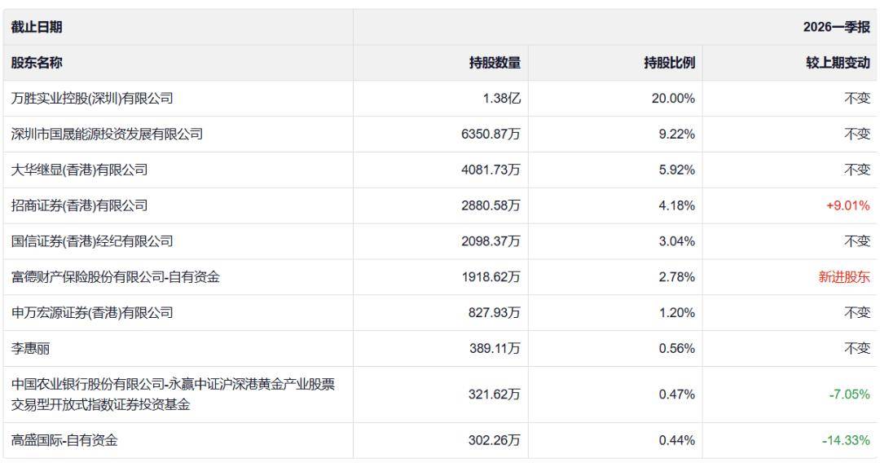This screenshot has height=463, width=880.
Task: Click the 1.20% holding ratio
Action: click(677, 312)
